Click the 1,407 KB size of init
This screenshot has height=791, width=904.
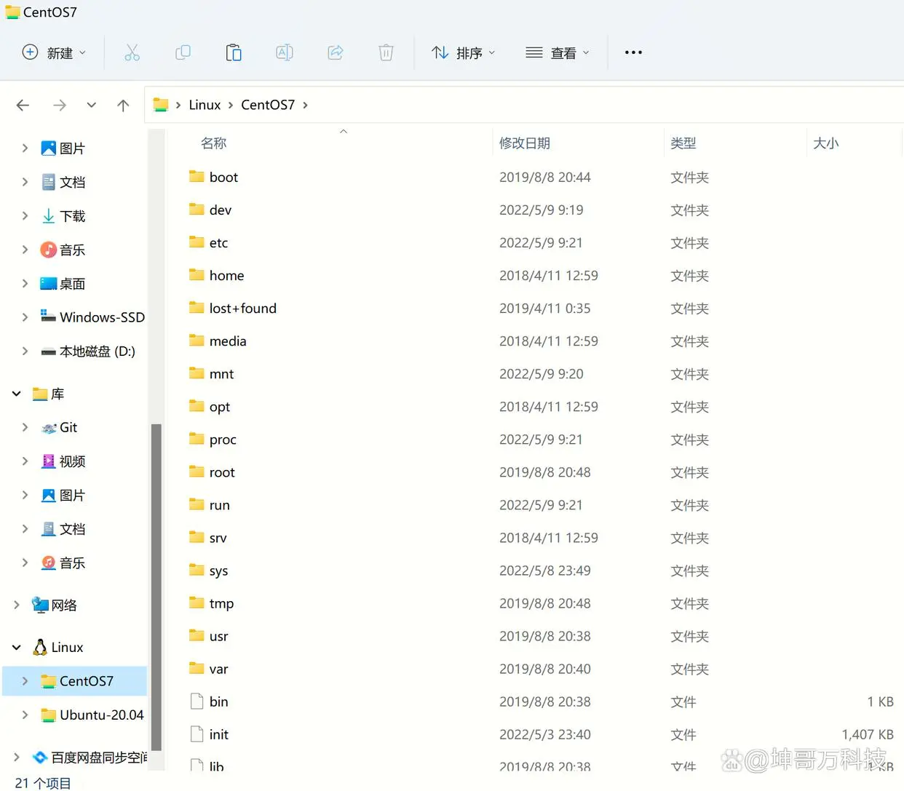[x=868, y=734]
